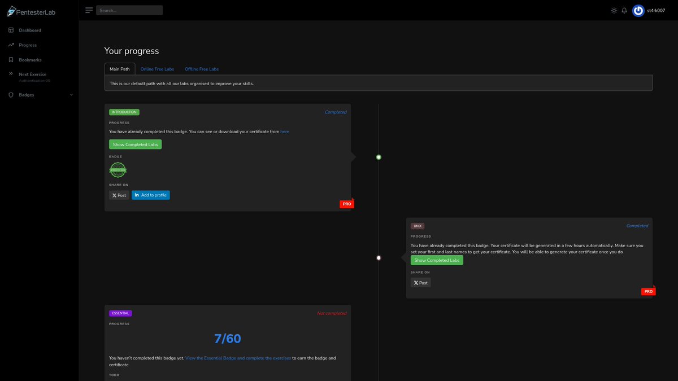Show Completed Labs in the Introduction card
The image size is (678, 381).
135,144
